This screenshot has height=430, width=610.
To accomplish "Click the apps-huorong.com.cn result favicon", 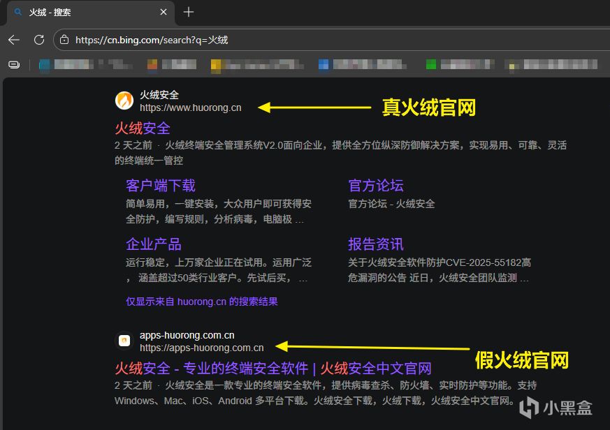I will tap(124, 341).
